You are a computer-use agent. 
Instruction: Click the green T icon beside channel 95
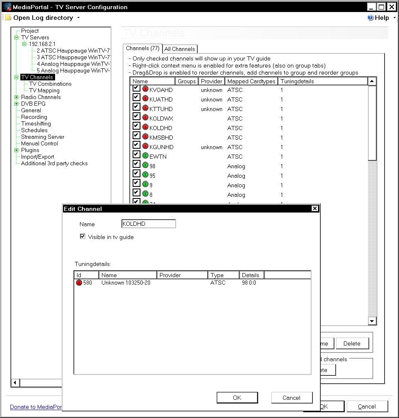[145, 175]
